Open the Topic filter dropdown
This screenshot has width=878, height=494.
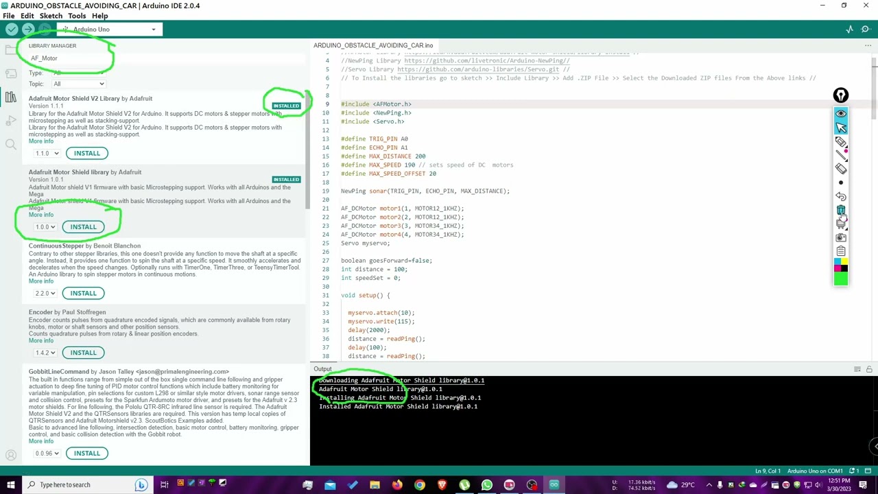[79, 84]
